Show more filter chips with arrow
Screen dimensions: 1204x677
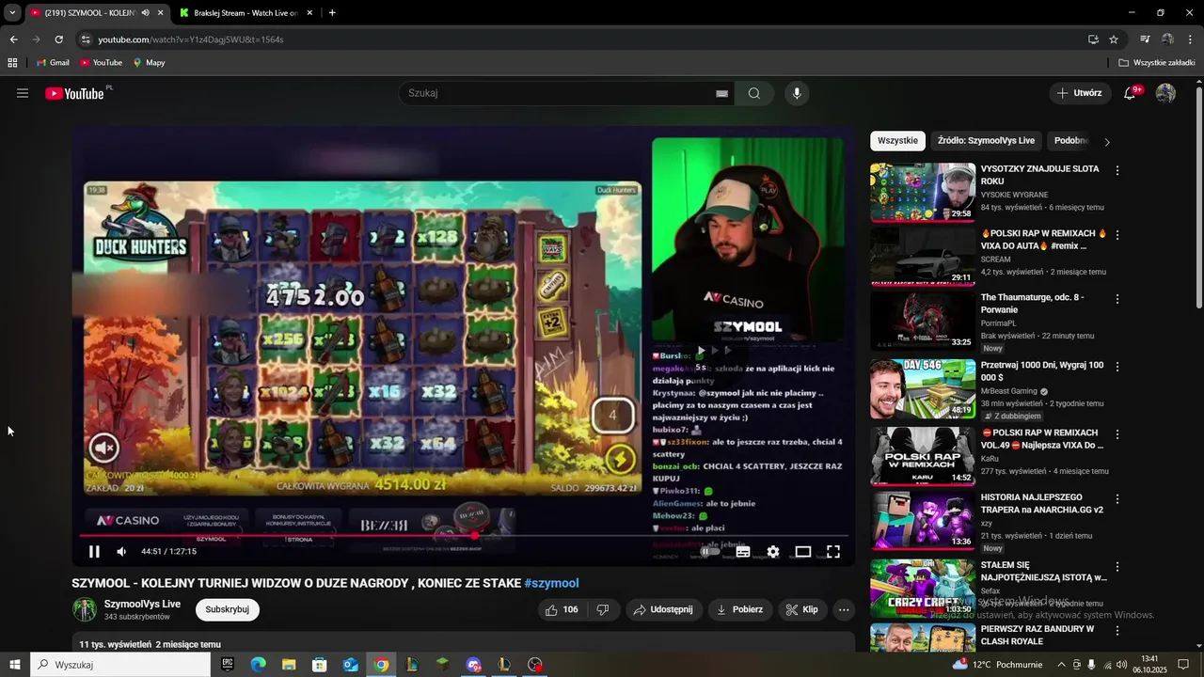[x=1107, y=142]
